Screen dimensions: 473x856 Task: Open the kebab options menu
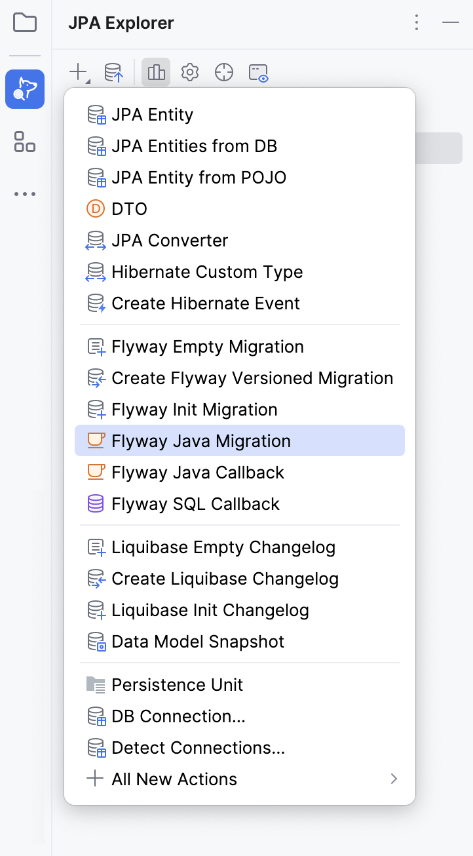tap(417, 22)
